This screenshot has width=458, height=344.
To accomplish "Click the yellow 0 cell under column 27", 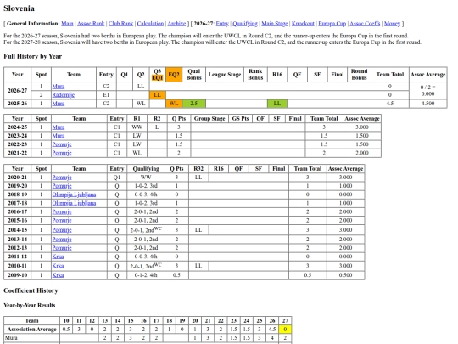I will point(285,329).
